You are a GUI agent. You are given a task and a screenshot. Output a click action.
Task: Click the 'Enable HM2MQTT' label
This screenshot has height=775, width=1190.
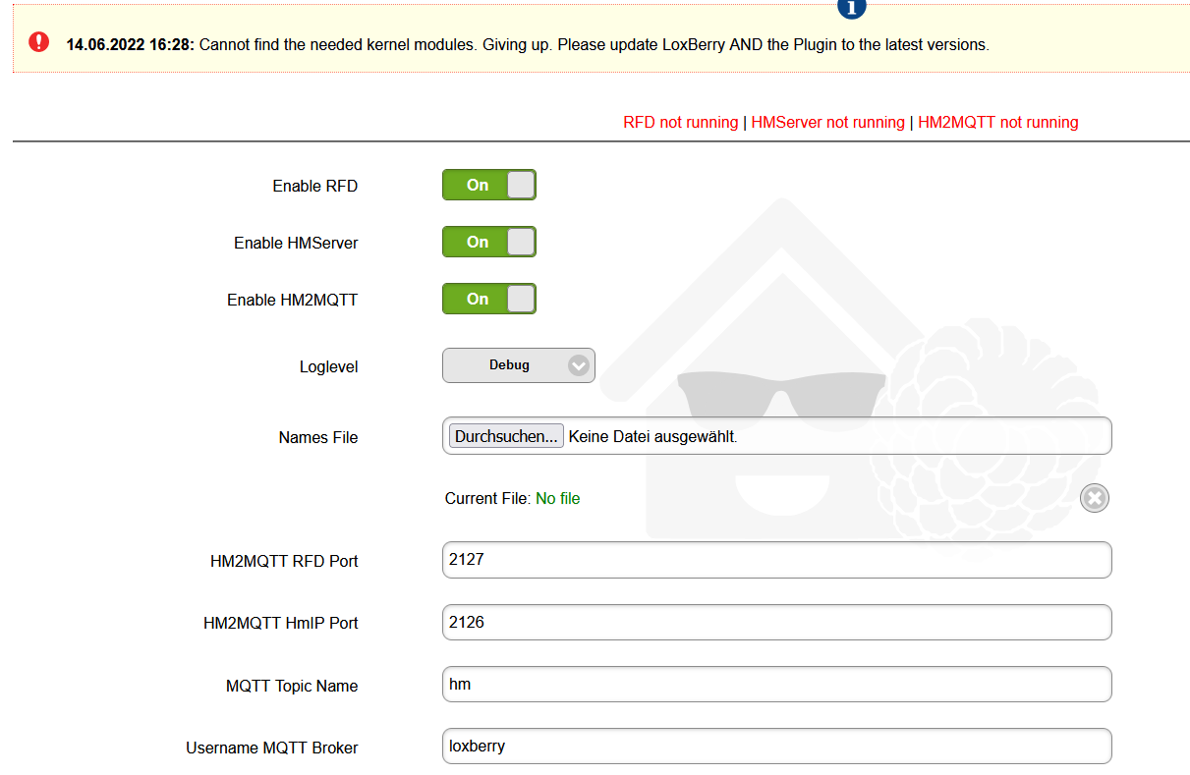[x=293, y=300]
